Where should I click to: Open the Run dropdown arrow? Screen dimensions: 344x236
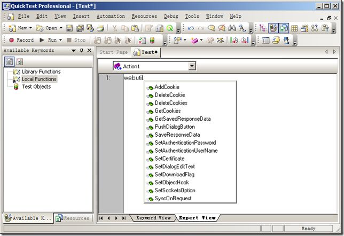click(60, 40)
